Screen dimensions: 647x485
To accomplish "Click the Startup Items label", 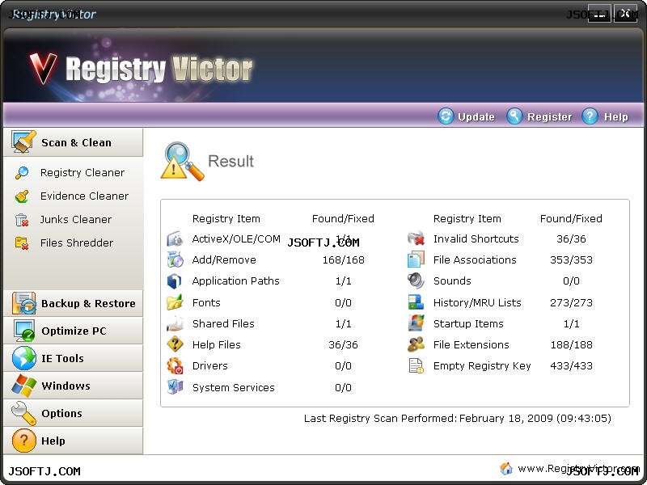I will pyautogui.click(x=468, y=324).
